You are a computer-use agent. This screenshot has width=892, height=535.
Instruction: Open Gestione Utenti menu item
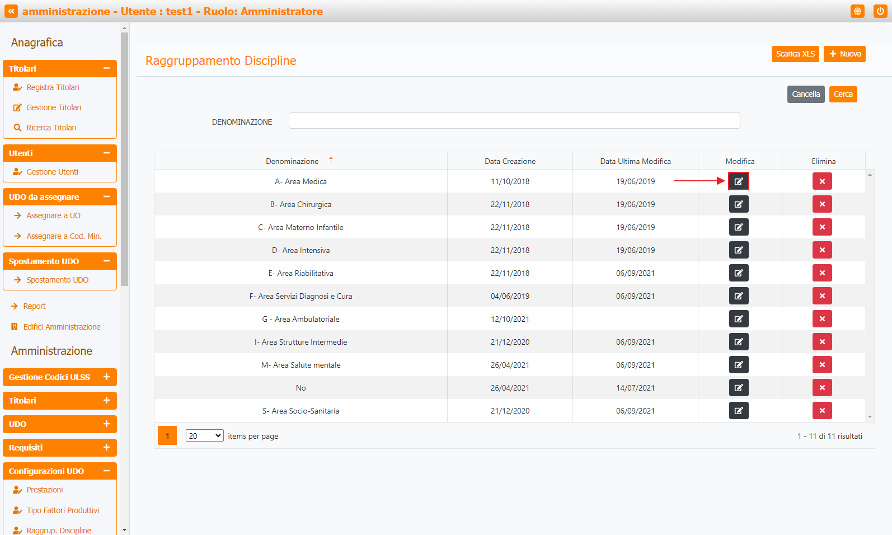point(53,172)
